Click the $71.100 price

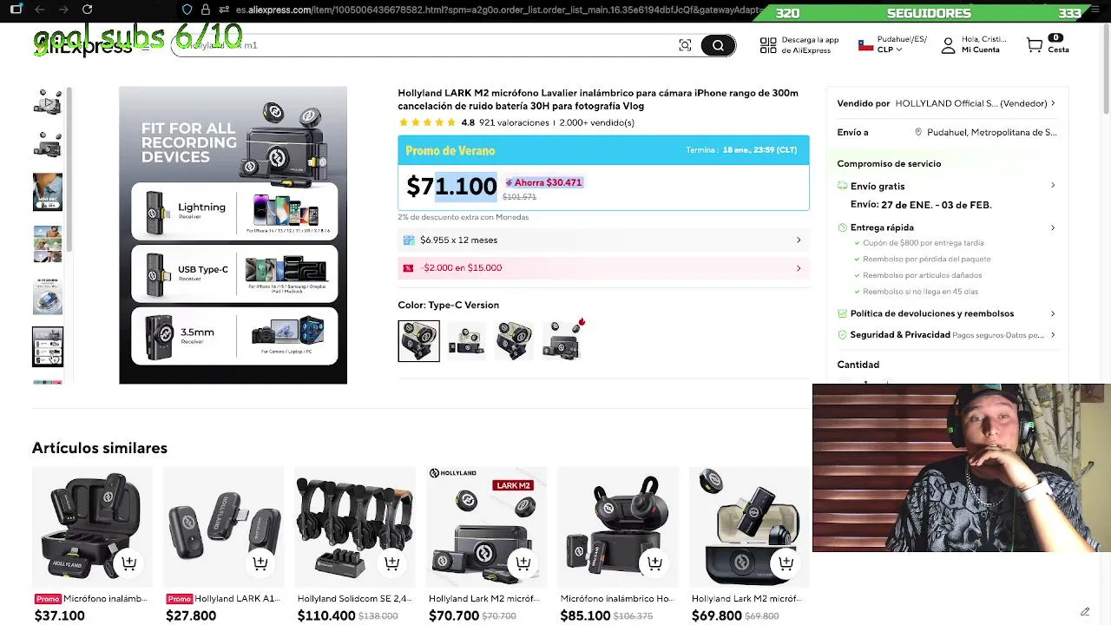coord(451,186)
